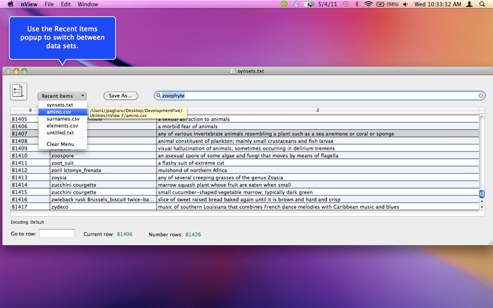Open the File menu
The image size is (493, 308).
coord(49,4)
